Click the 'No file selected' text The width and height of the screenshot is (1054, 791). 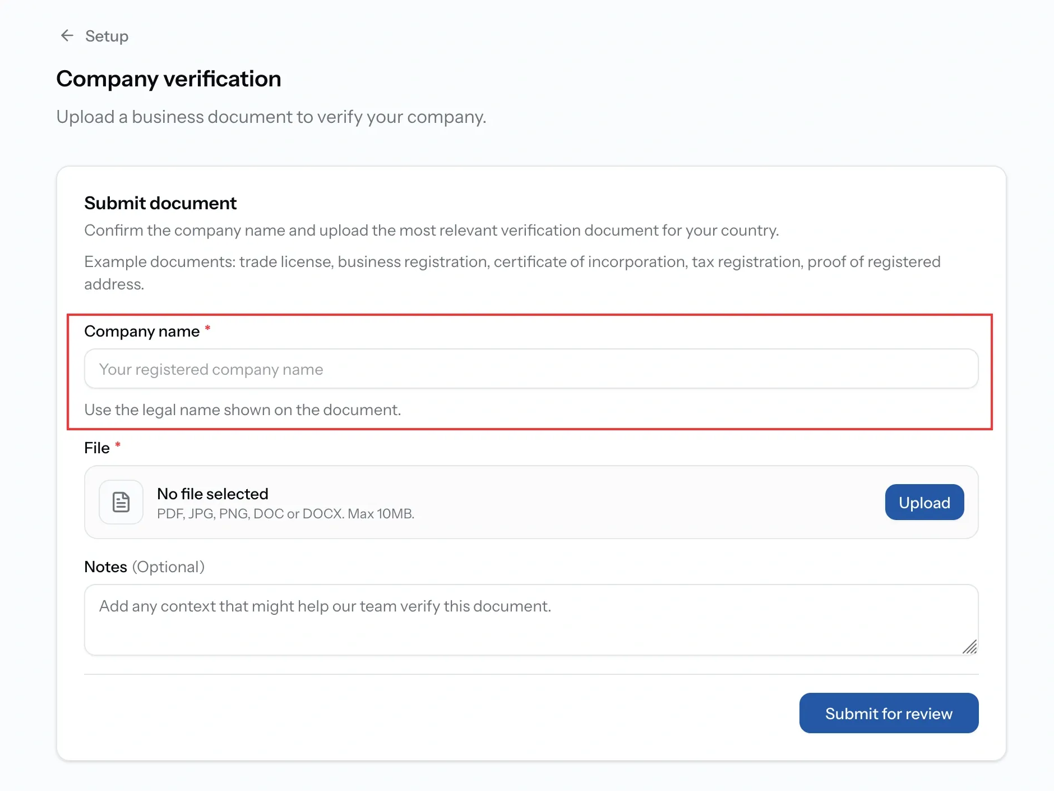pos(212,494)
